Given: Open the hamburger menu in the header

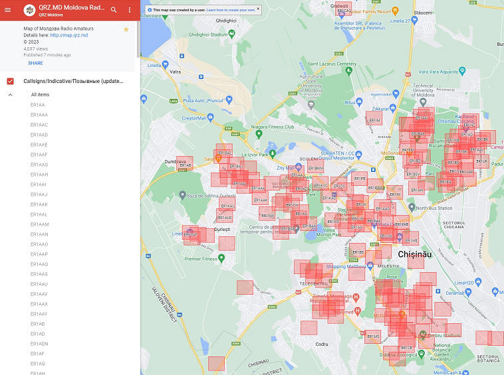Looking at the screenshot, I should coord(8,10).
